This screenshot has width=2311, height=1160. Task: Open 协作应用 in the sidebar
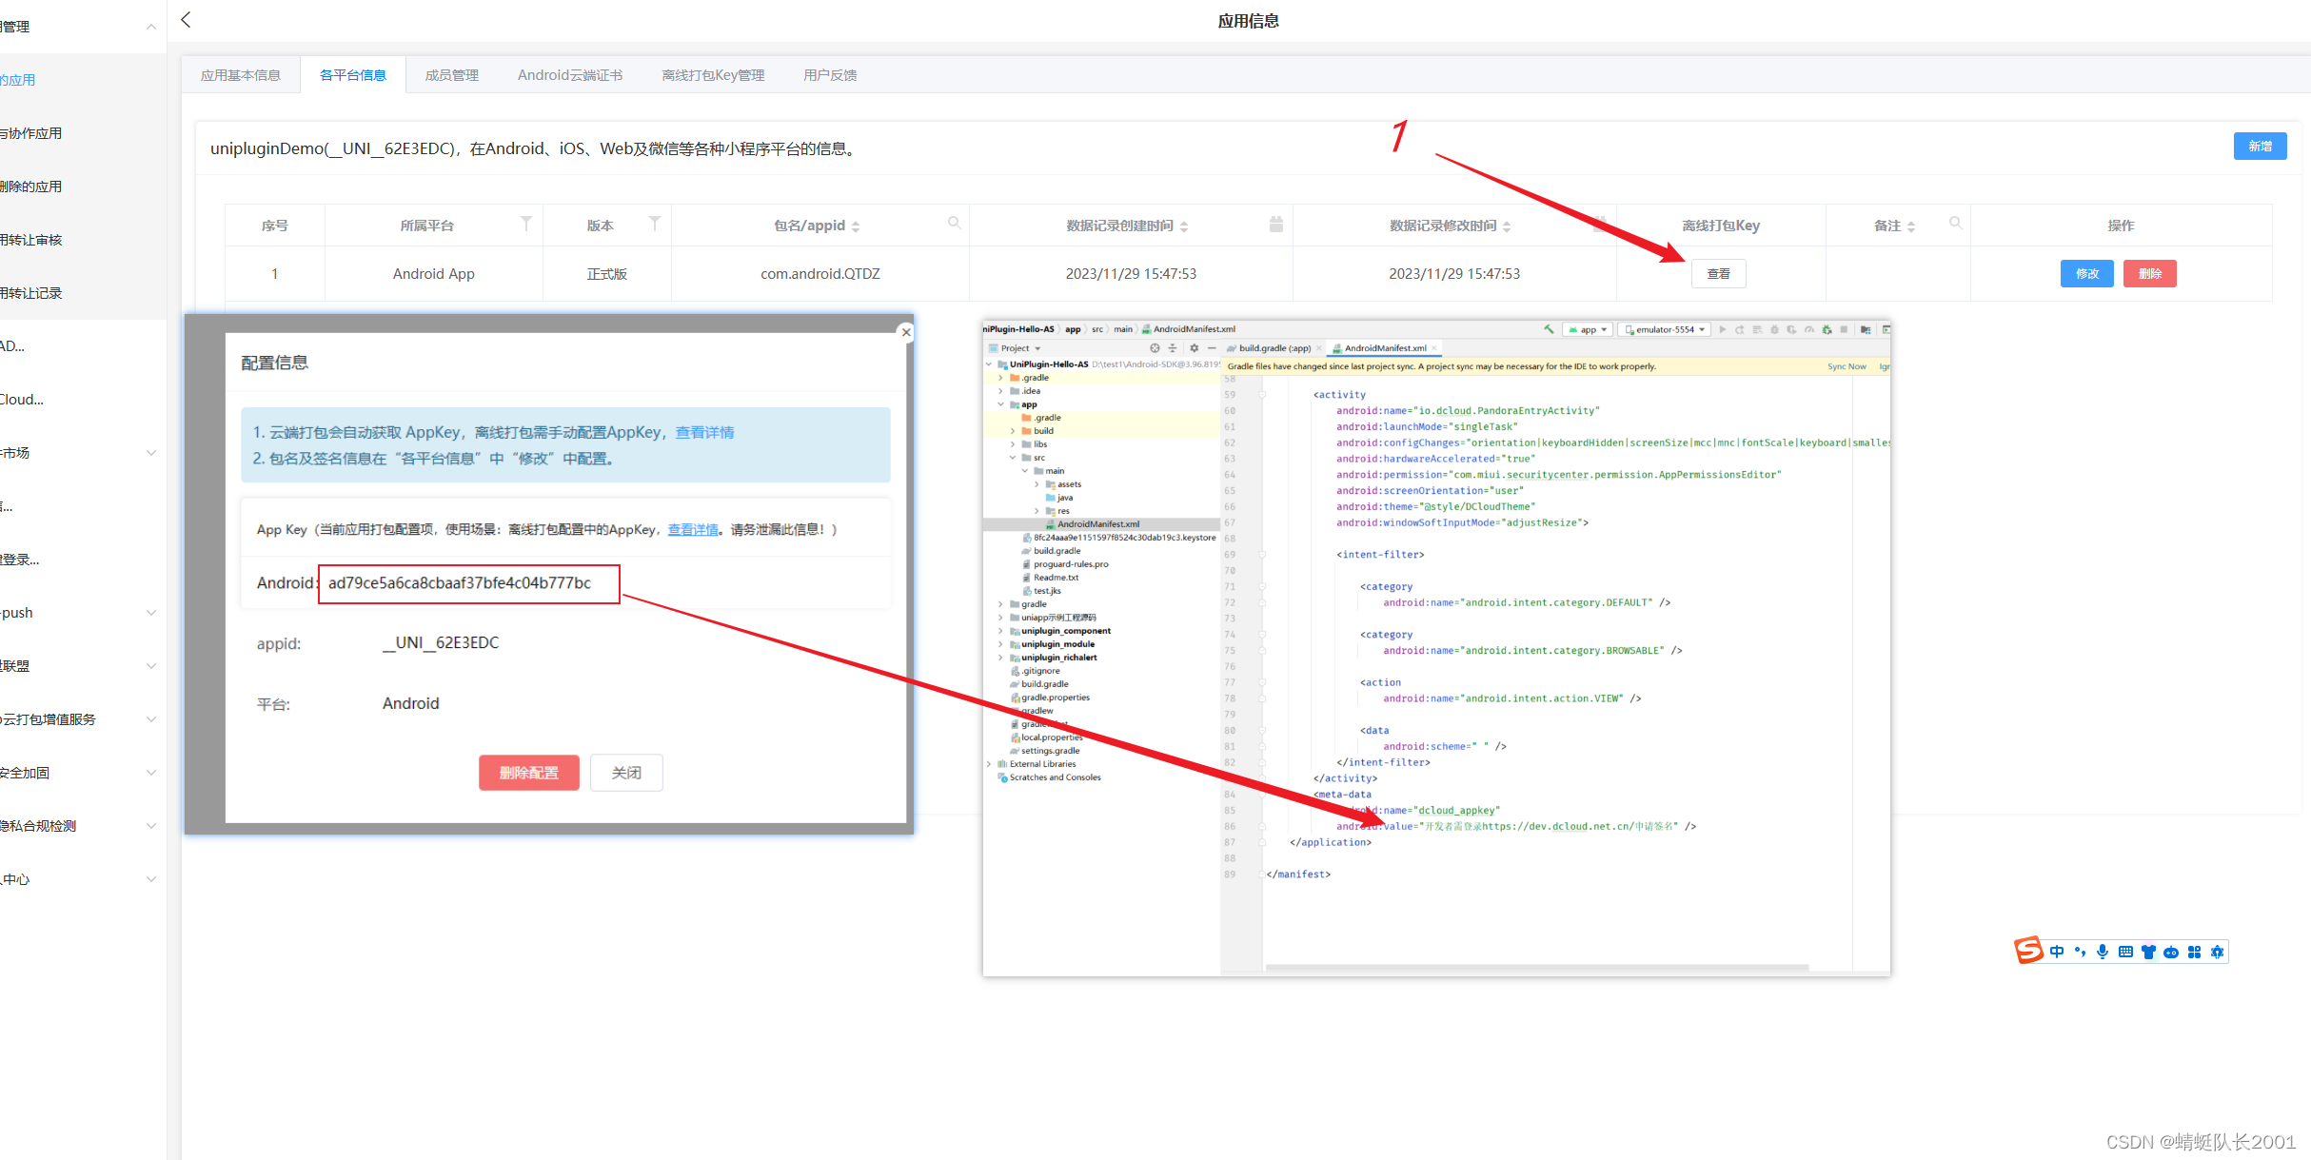pyautogui.click(x=30, y=133)
